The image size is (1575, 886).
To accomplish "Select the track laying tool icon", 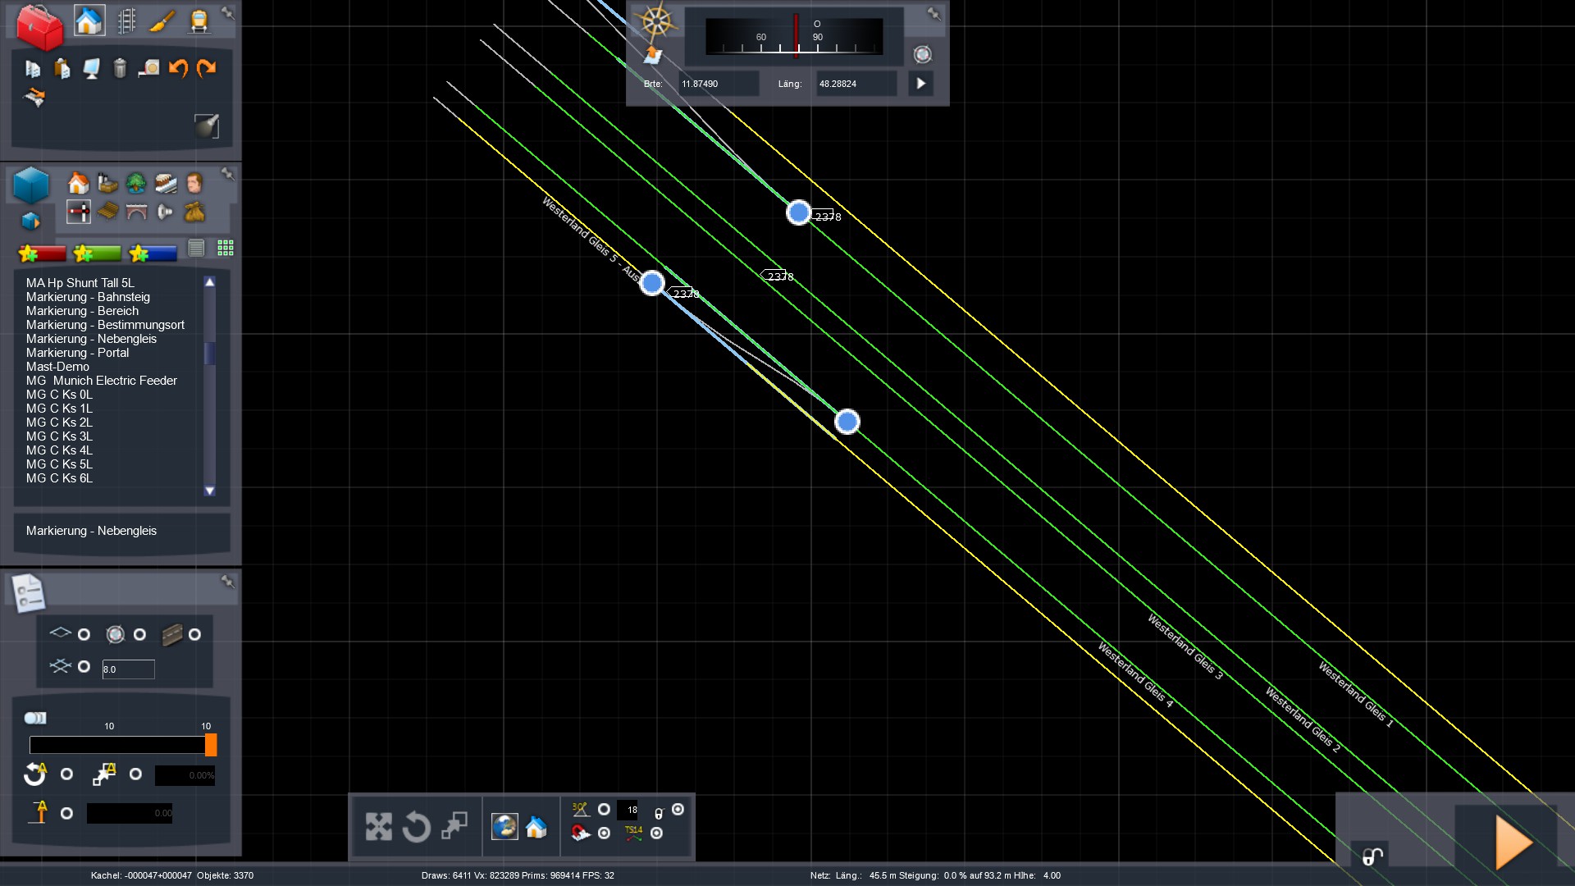I will tap(126, 21).
